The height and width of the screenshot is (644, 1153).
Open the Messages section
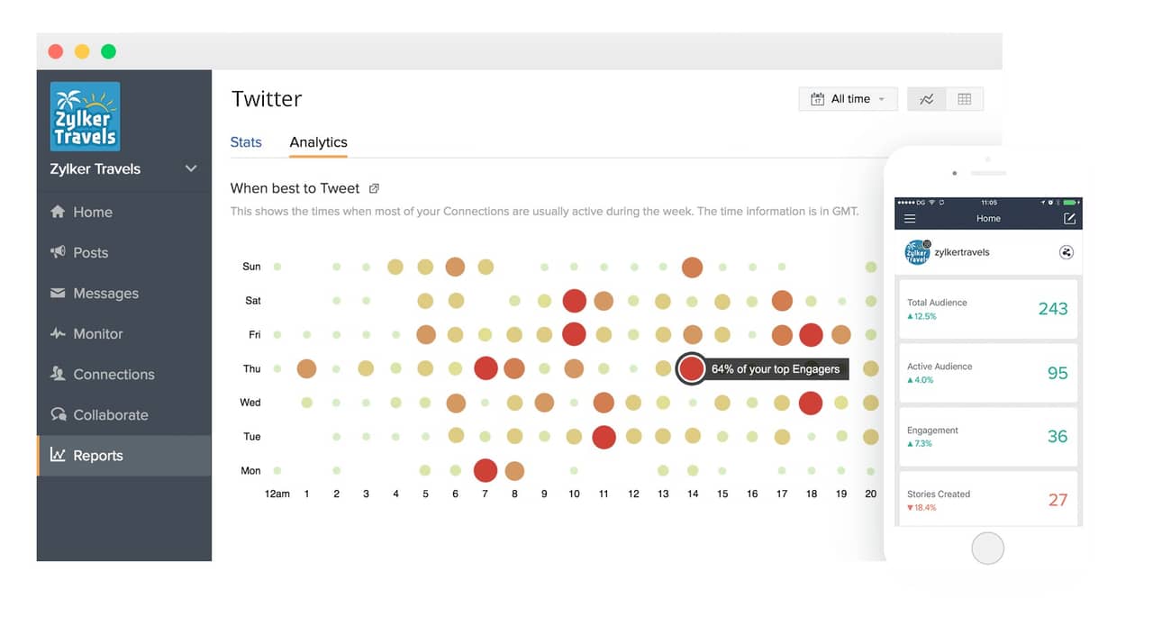(x=104, y=293)
